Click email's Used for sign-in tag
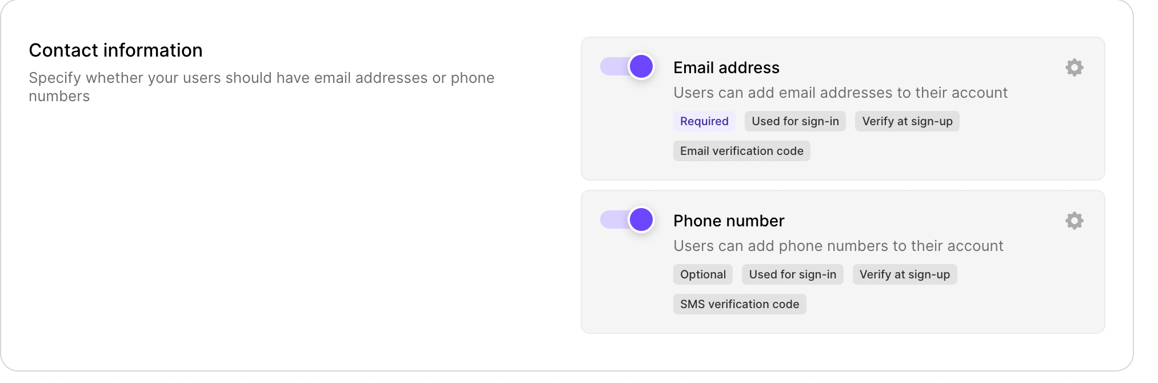This screenshot has width=1158, height=383. point(795,121)
